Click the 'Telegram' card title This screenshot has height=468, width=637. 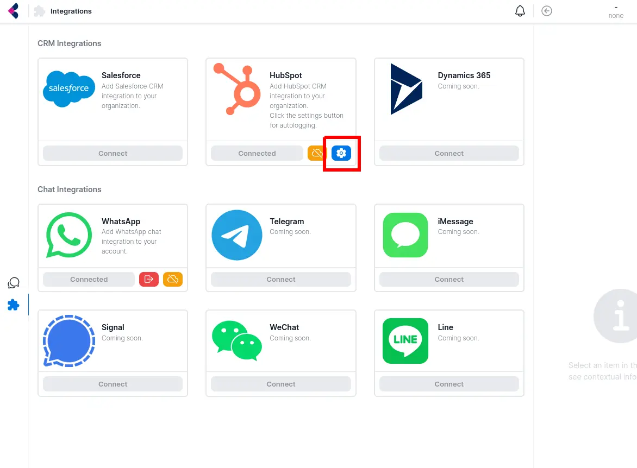pos(287,221)
